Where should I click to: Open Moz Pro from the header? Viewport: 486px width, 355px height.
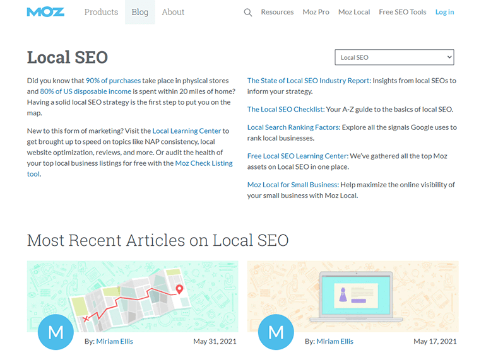click(x=316, y=12)
